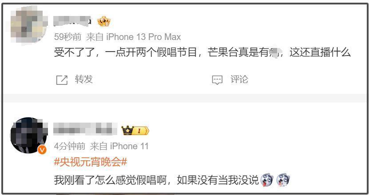The width and height of the screenshot is (369, 195).
Task: Click the 转发 repost label
Action: click(x=84, y=80)
